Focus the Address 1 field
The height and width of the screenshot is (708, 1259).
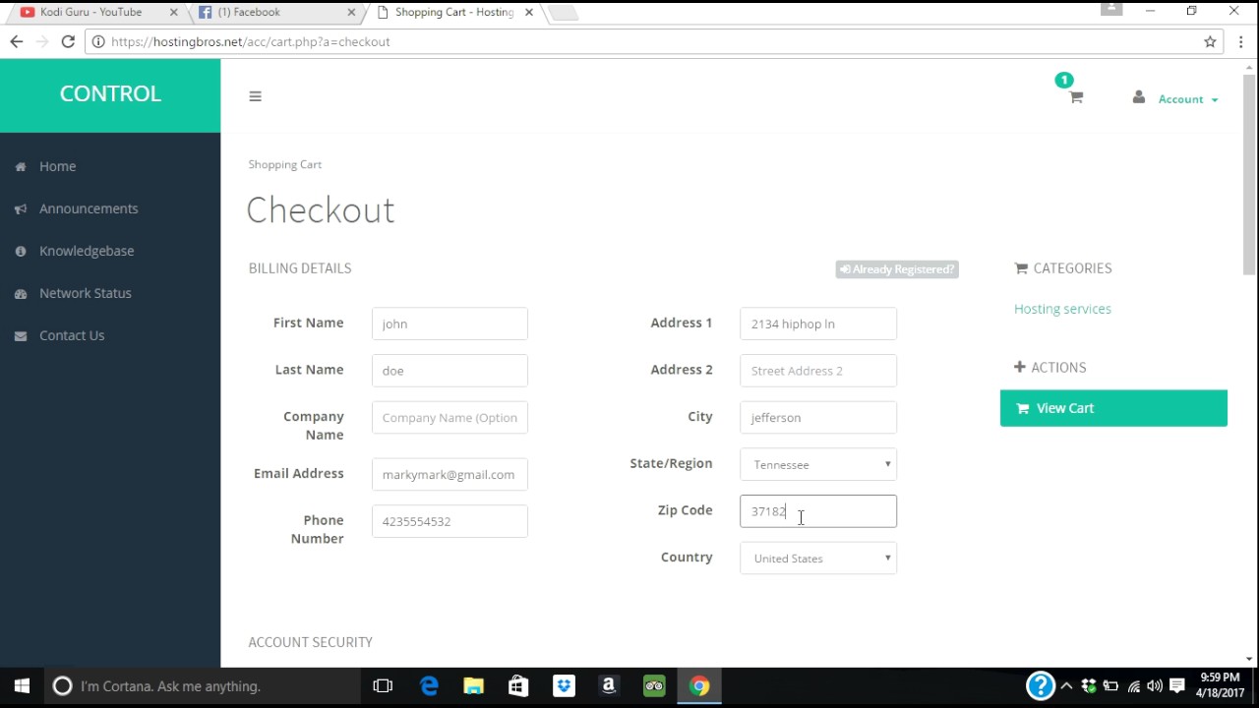818,324
